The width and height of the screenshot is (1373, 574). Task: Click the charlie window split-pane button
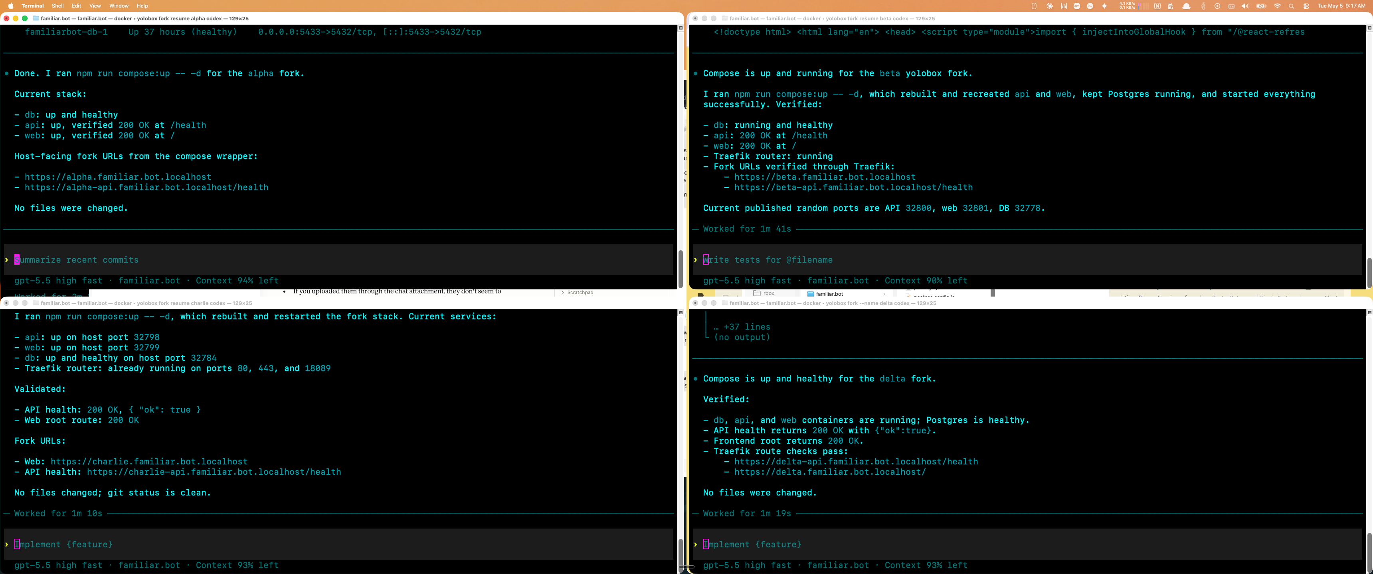681,313
